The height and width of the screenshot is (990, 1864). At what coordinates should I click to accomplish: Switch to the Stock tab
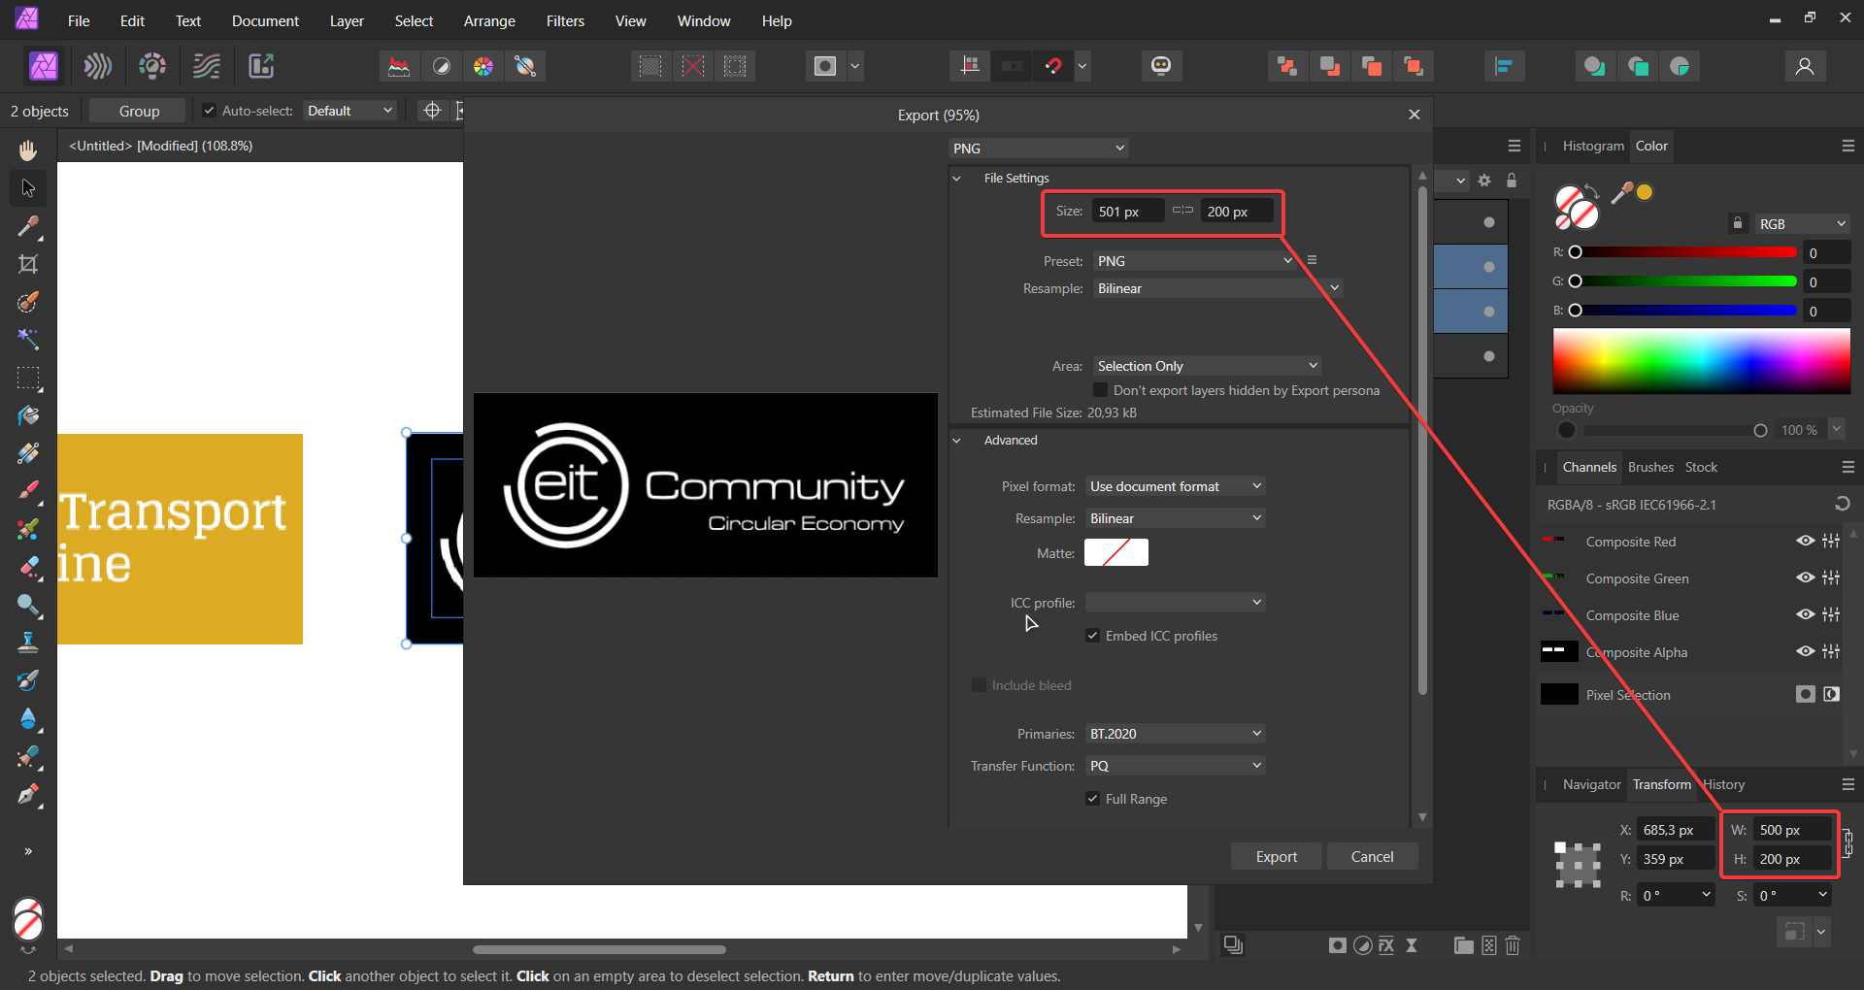pyautogui.click(x=1701, y=467)
